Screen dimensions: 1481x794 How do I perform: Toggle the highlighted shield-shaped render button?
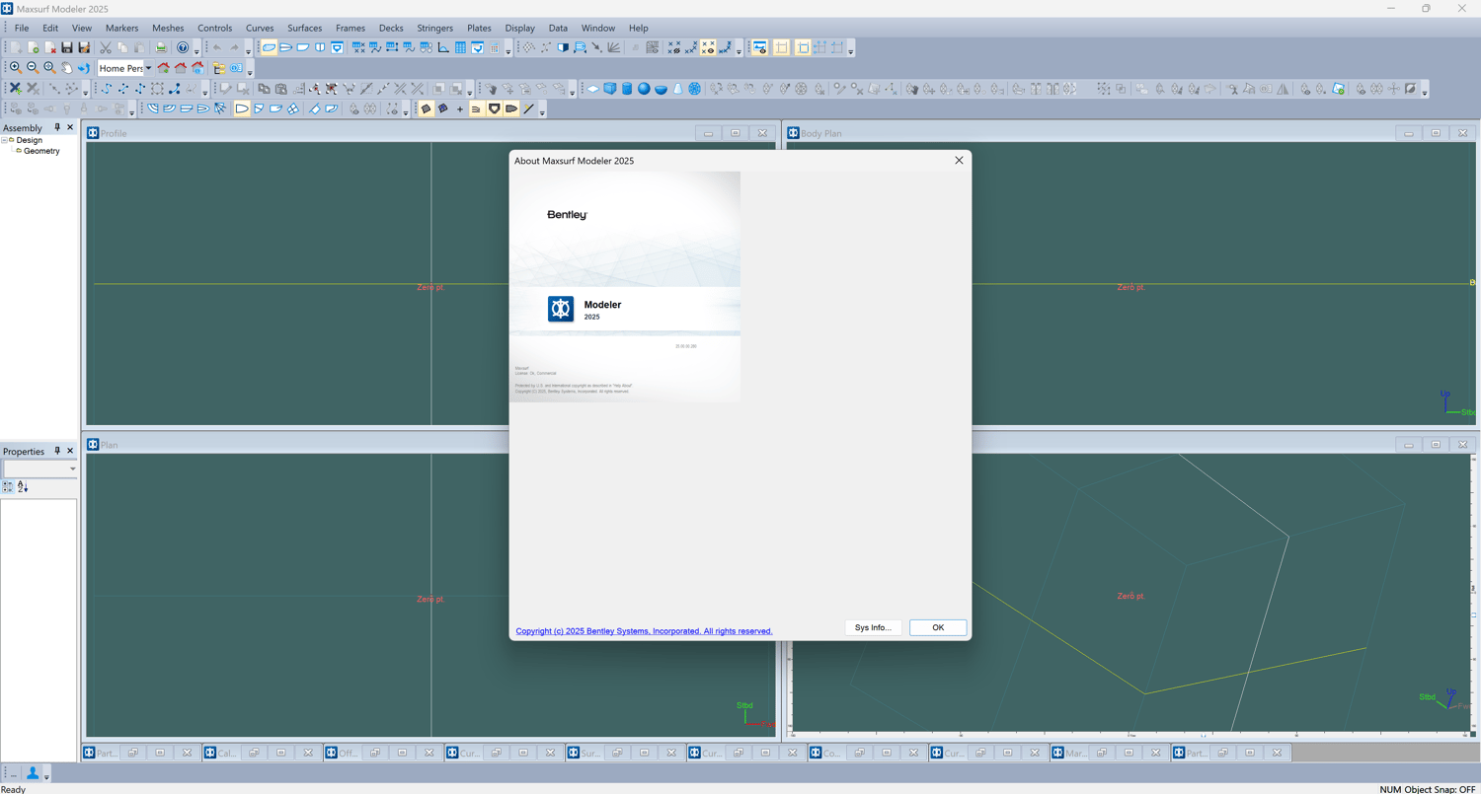[495, 108]
